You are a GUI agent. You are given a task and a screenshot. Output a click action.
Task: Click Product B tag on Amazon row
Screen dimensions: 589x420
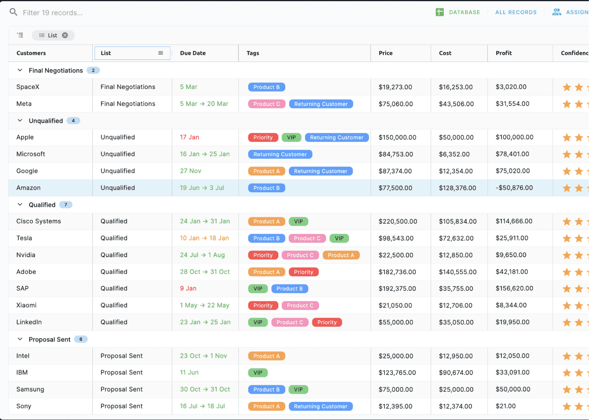pos(266,188)
